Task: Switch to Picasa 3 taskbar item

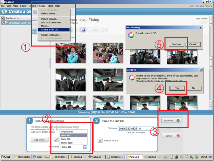Action: 134,157
